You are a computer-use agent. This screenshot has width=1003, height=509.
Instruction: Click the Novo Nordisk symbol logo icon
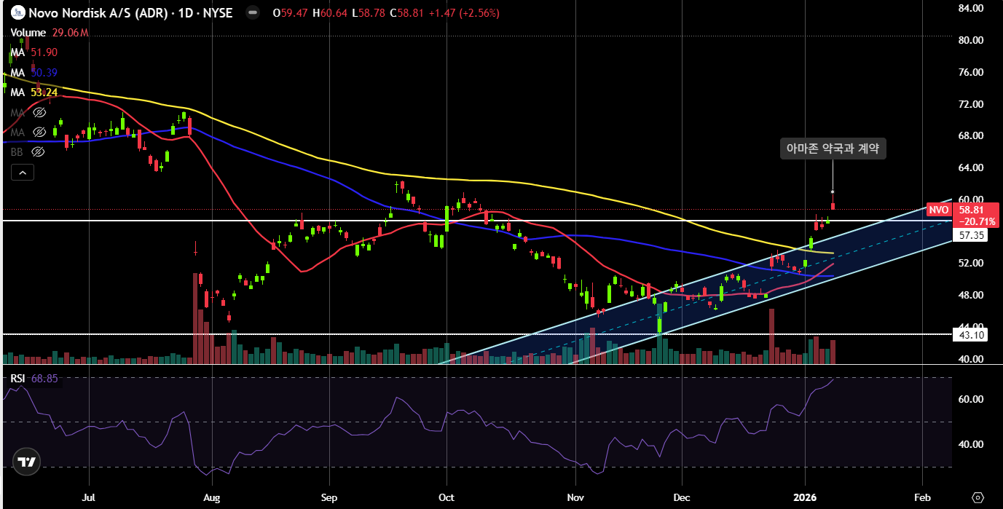pos(17,12)
